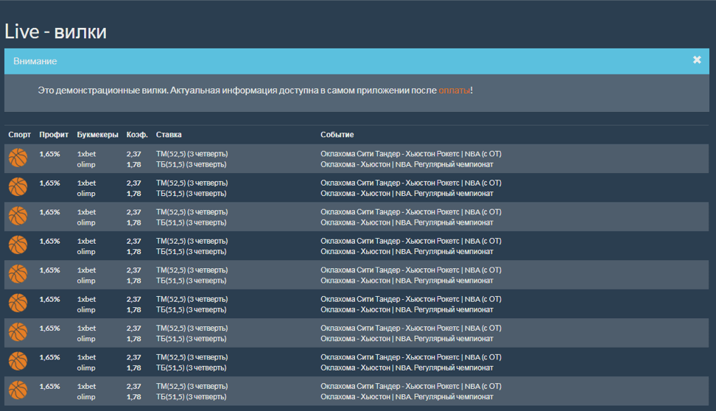Click the basketball icon in the sixth table row
Image resolution: width=716 pixels, height=411 pixels.
pos(18,303)
